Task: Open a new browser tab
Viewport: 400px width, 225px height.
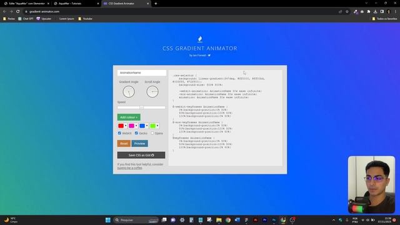Action: pos(156,4)
